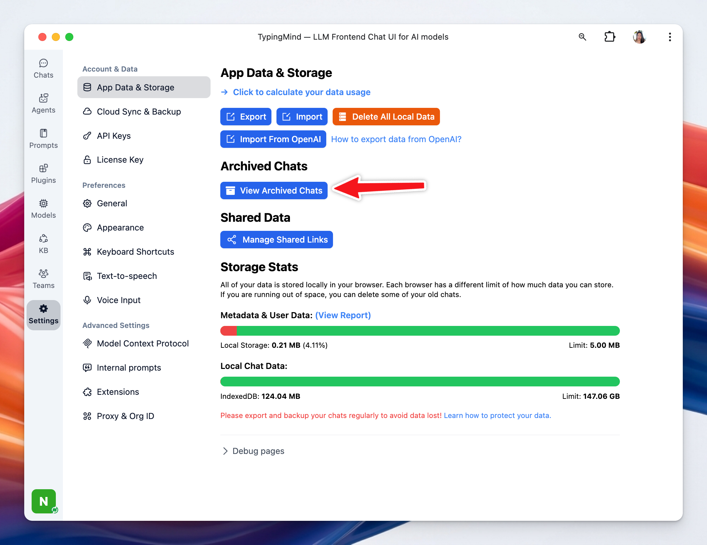Open API Keys settings page
The height and width of the screenshot is (545, 707).
114,136
